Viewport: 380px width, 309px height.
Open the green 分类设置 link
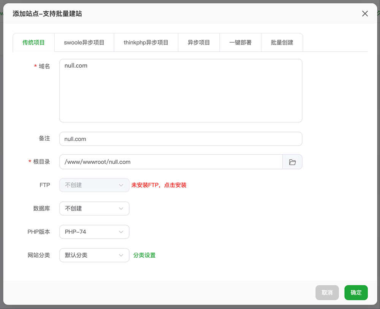pyautogui.click(x=144, y=255)
